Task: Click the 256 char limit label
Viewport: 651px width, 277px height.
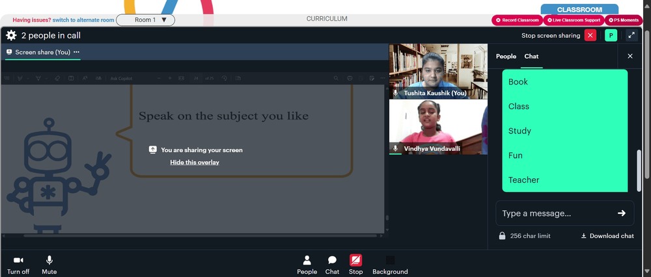Action: (530, 236)
